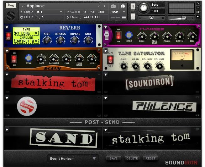Click the Delay PAN knob

(x=66, y=58)
